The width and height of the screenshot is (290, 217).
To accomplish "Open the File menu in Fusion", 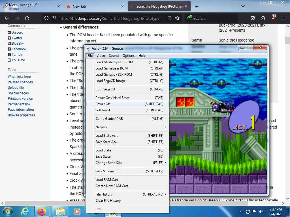I will 90,56.
